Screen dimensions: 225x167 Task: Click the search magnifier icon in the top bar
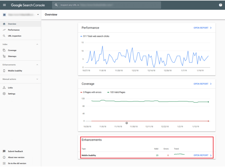[x=56, y=5]
